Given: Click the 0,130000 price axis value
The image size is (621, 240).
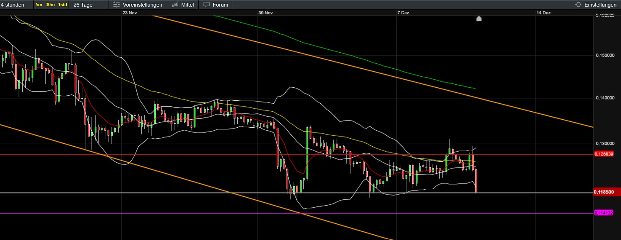Looking at the screenshot, I should [605, 144].
